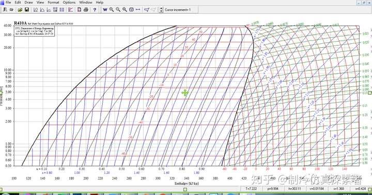Viewport: 372px width, 195px height.
Task: Click the bold W toolbar icon
Action: pyautogui.click(x=105, y=10)
